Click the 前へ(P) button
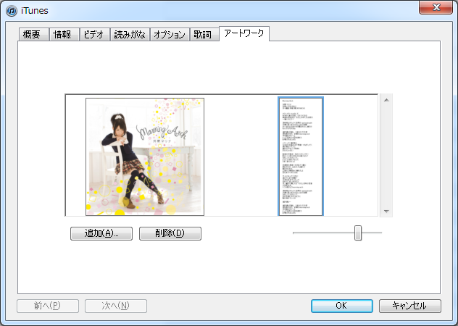Screen dimensions: 458x326 tap(48, 306)
